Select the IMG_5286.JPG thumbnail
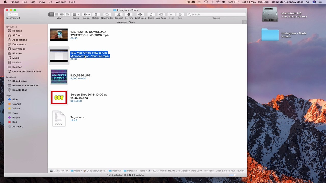Screen dimensions: 326x183 [59, 77]
